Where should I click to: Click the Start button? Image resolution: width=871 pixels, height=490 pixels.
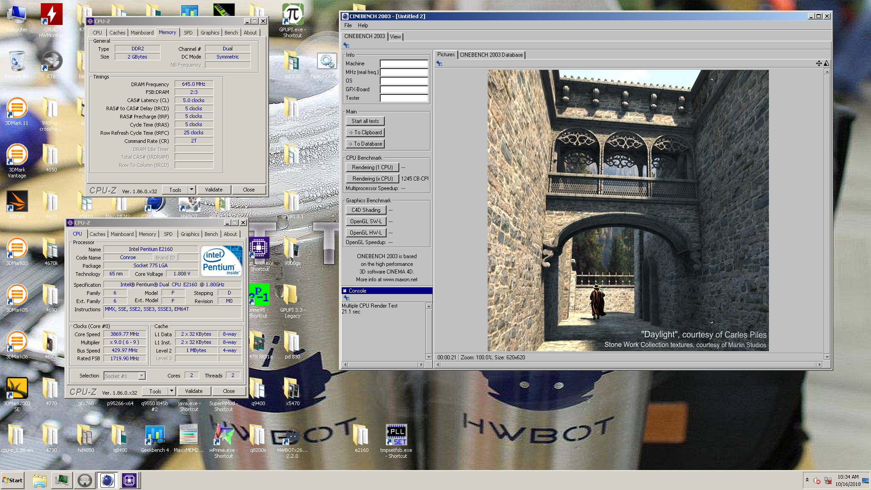[x=13, y=480]
